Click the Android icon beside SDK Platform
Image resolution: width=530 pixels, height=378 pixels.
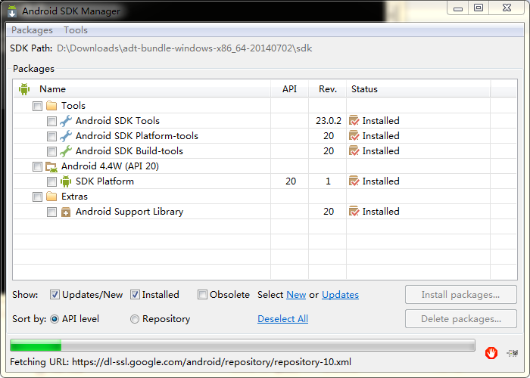tap(66, 181)
